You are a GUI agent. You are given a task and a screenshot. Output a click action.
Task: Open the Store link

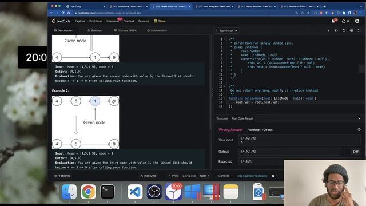[160, 21]
